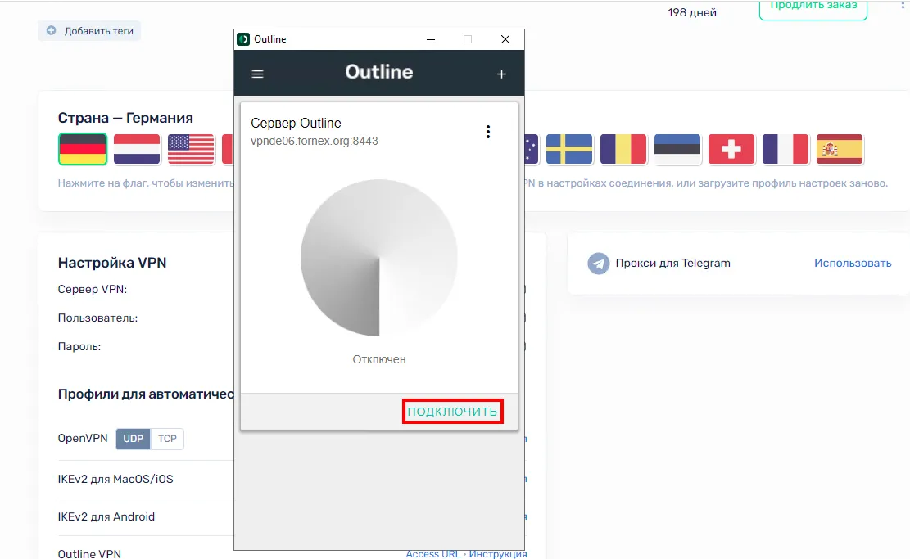
Task: Switch country to the Sweden flag
Action: [x=569, y=149]
